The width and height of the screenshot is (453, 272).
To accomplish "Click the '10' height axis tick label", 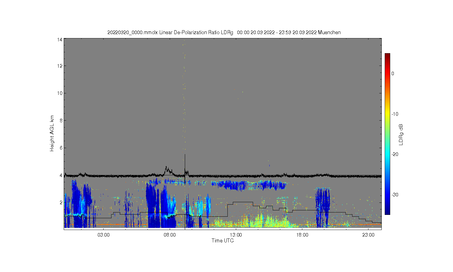I will tap(60, 93).
